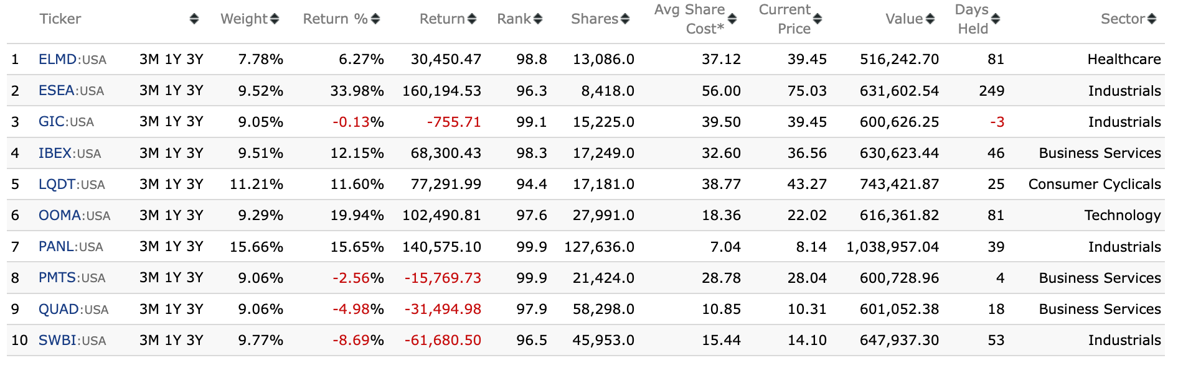Show 3Y chart for IBEX
This screenshot has height=368, width=1178.
click(x=195, y=153)
